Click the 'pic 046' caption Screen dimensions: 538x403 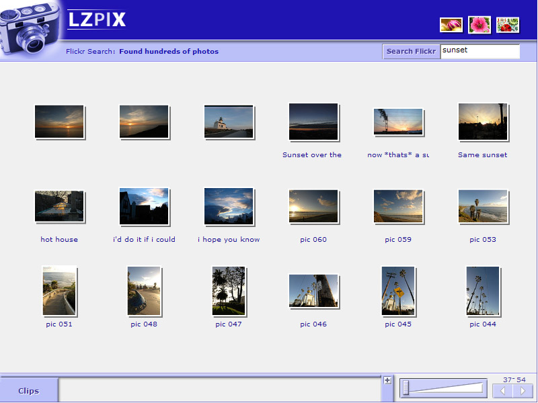click(313, 324)
